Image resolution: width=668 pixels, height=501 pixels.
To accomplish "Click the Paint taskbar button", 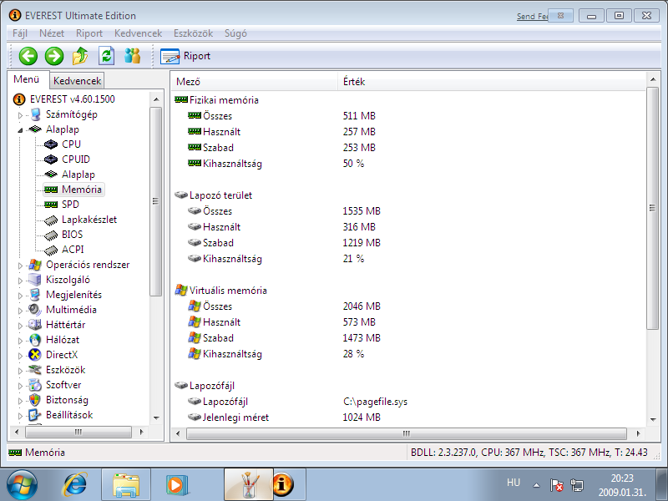I will [x=248, y=485].
